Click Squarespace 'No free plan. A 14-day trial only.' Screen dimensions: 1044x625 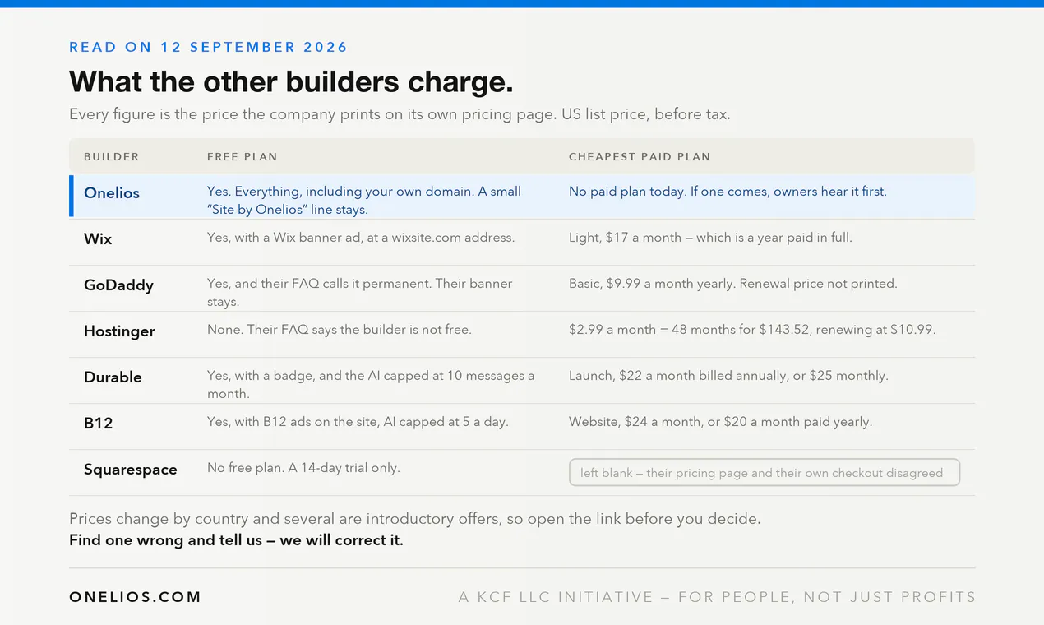303,468
